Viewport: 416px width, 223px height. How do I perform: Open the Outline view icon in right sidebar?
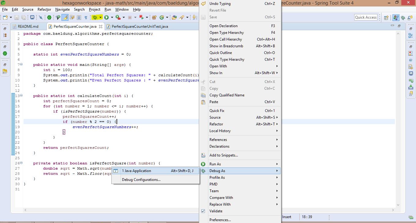411,36
